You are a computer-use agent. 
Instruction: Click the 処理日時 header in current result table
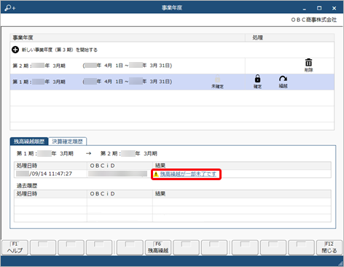pyautogui.click(x=50, y=166)
